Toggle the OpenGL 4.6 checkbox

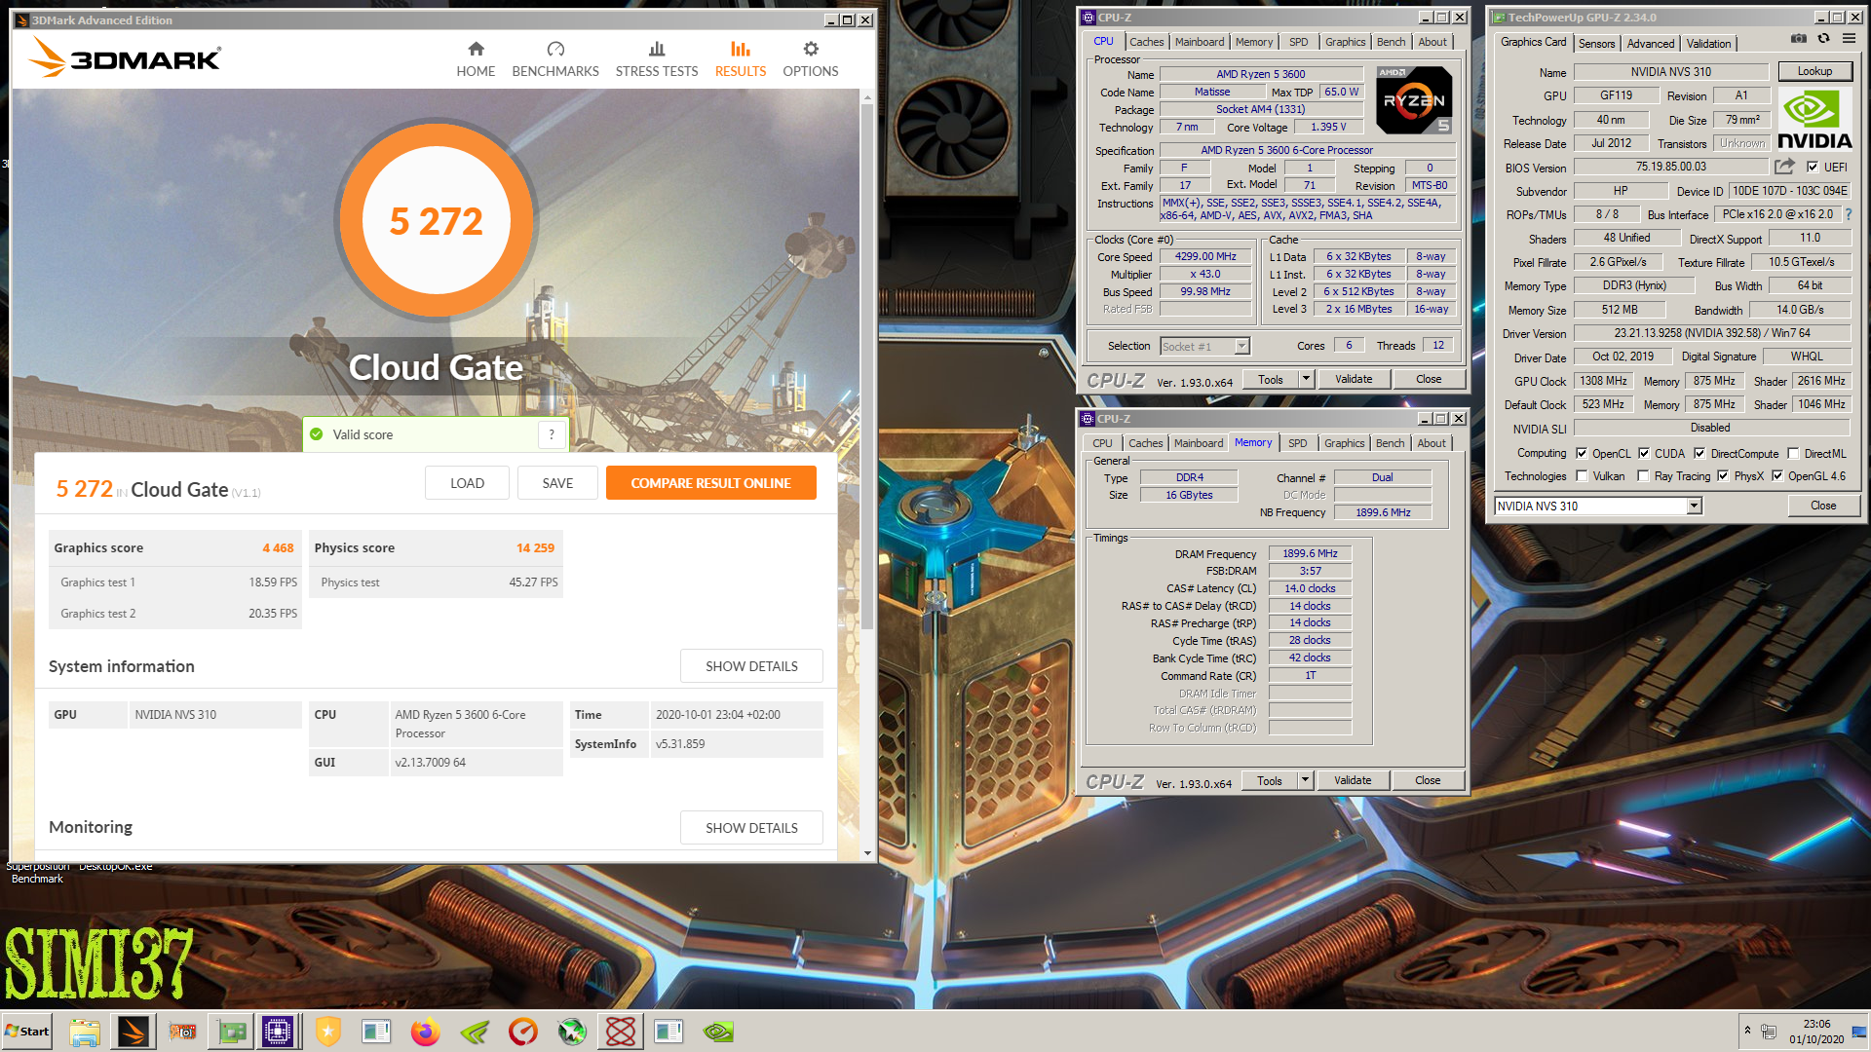tap(1777, 475)
